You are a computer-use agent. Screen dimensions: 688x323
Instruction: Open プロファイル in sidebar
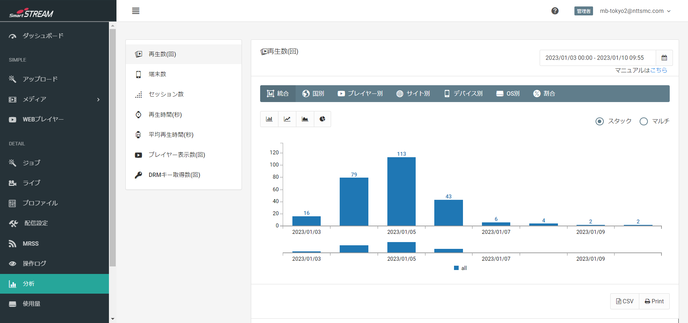pos(54,203)
